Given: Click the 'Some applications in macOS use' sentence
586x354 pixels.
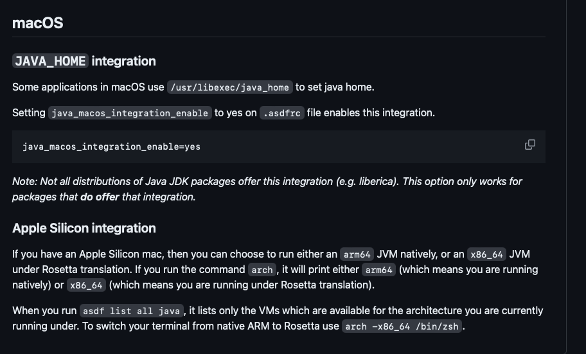Looking at the screenshot, I should (88, 87).
